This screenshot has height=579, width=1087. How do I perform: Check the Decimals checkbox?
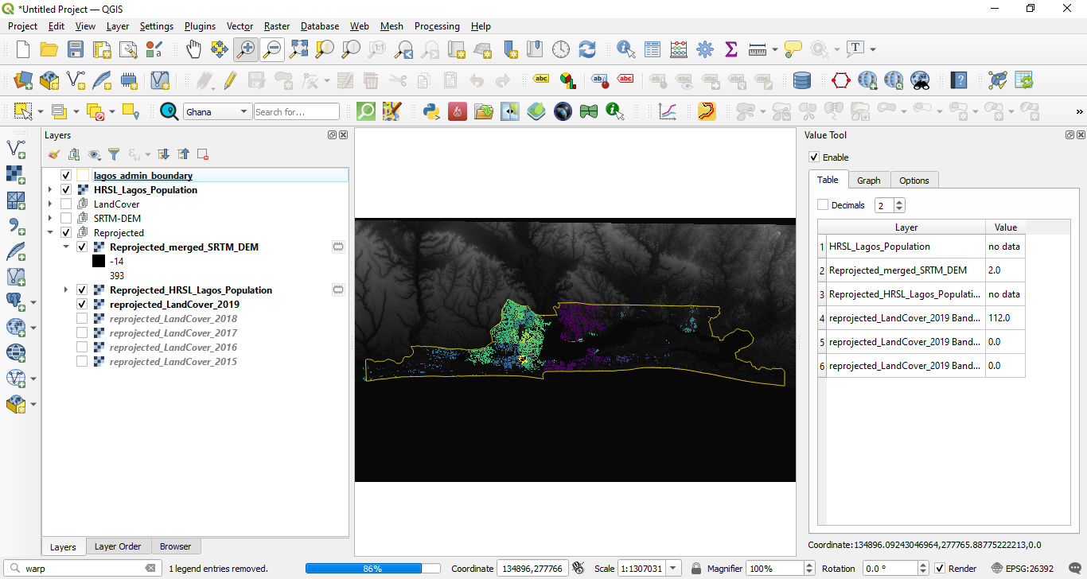[823, 205]
